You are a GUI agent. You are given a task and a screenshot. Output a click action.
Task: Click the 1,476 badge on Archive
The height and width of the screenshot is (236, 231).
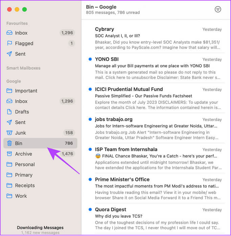click(x=67, y=154)
